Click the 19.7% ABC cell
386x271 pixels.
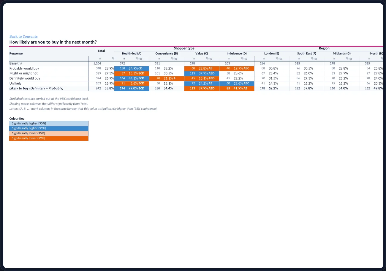pyautogui.click(x=241, y=68)
